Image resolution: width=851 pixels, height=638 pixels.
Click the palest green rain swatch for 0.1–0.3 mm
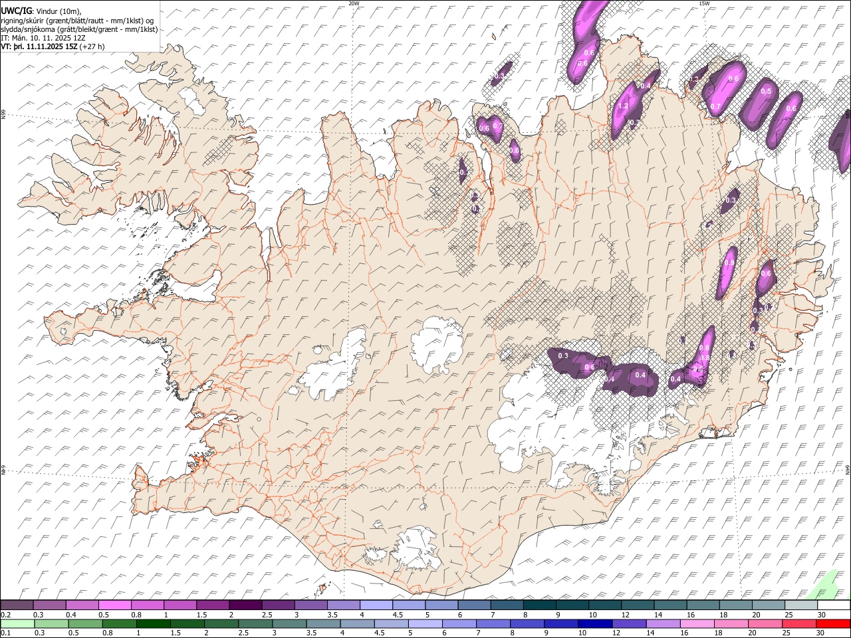[x=18, y=623]
